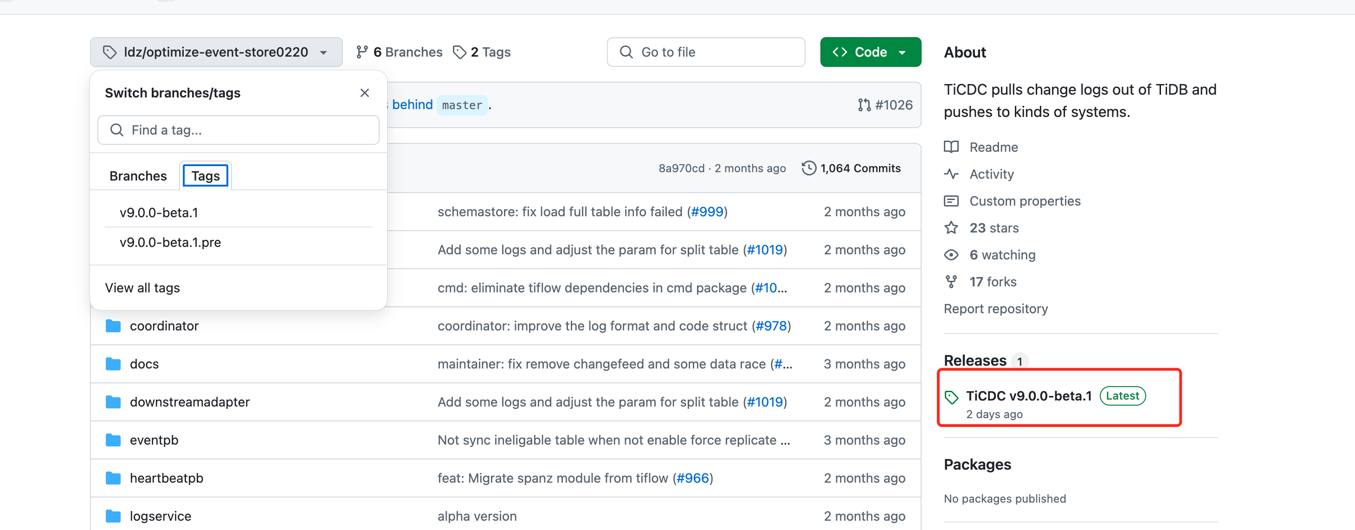
Task: Click the branch icon next to 6 Branches
Action: pyautogui.click(x=362, y=52)
